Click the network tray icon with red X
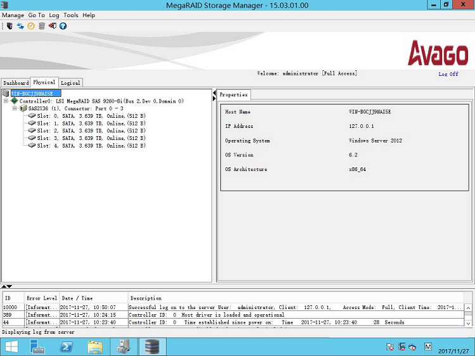Image resolution: width=475 pixels, height=356 pixels. click(402, 346)
